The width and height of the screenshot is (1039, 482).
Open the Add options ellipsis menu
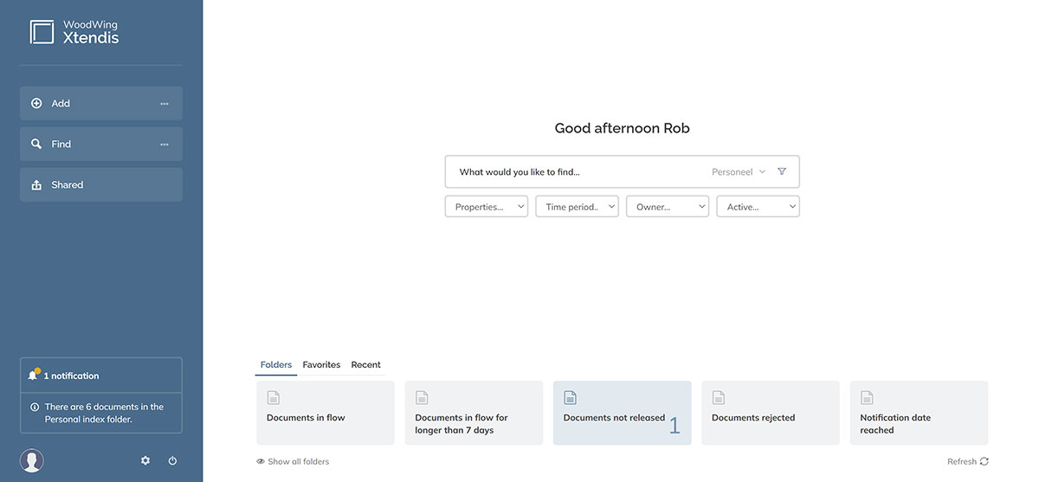click(x=165, y=104)
